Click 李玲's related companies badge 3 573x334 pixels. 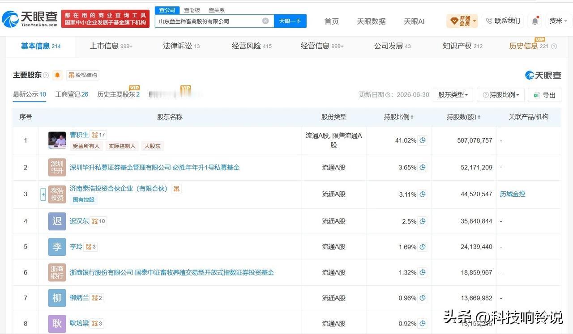(x=91, y=247)
